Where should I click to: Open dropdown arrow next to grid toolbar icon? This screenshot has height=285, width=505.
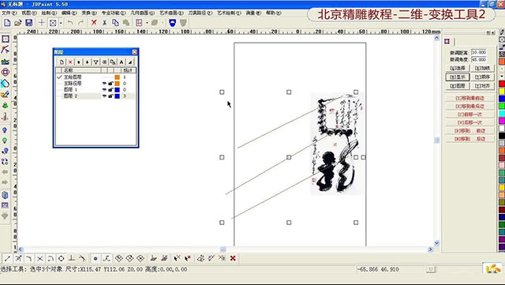coord(147,23)
